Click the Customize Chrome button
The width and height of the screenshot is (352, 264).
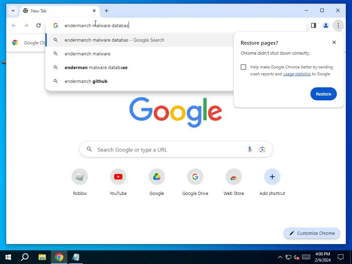pos(312,233)
